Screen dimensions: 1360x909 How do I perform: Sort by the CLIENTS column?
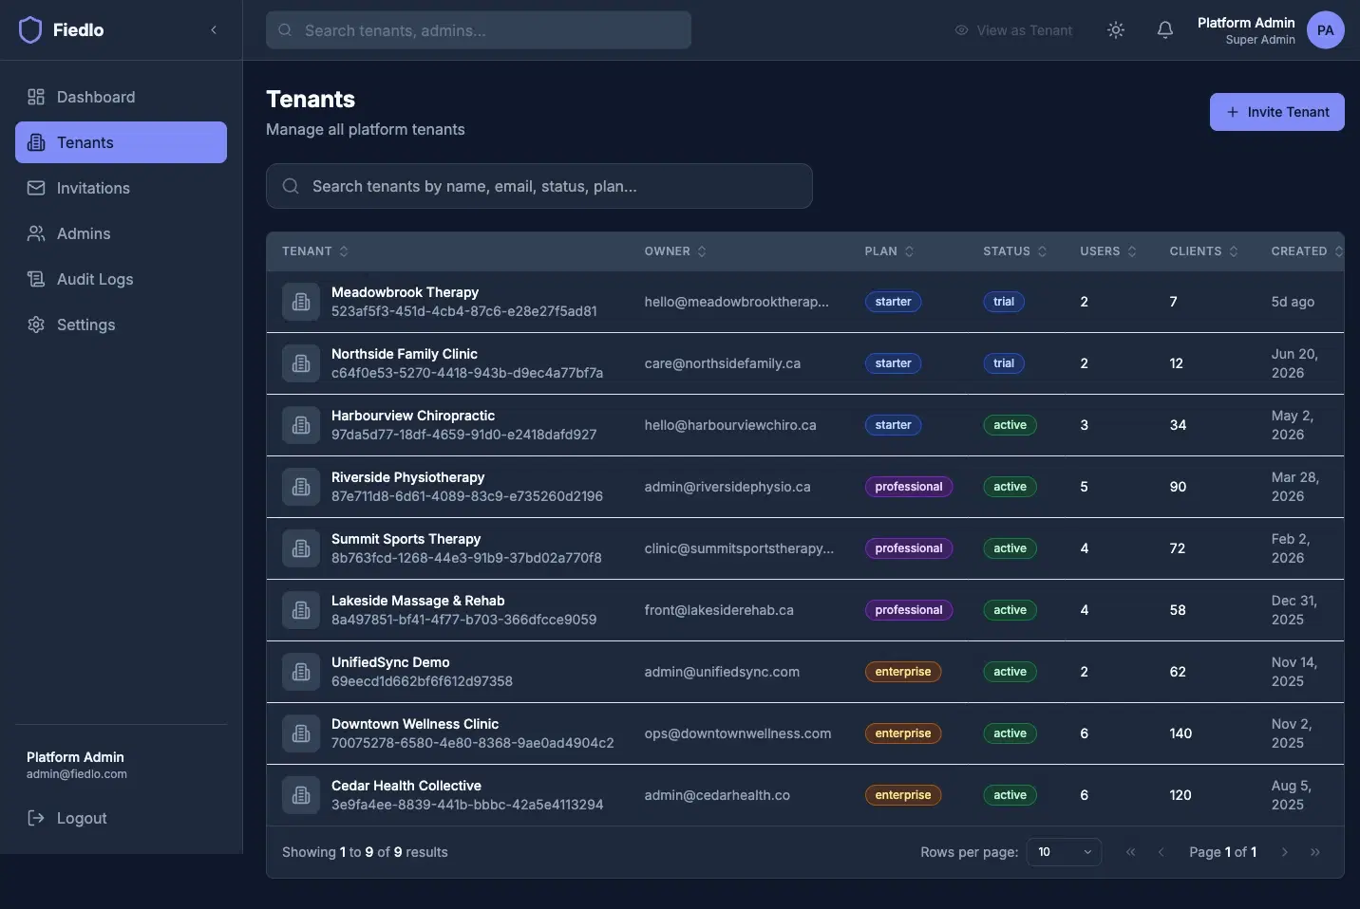[x=1203, y=251]
